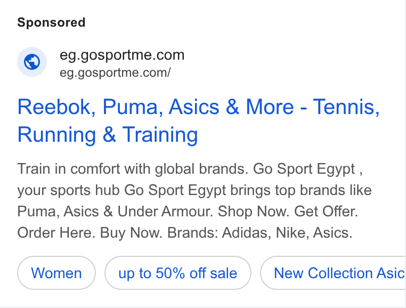The width and height of the screenshot is (406, 308).
Task: Click the Running & Training headline line
Action: point(108,135)
